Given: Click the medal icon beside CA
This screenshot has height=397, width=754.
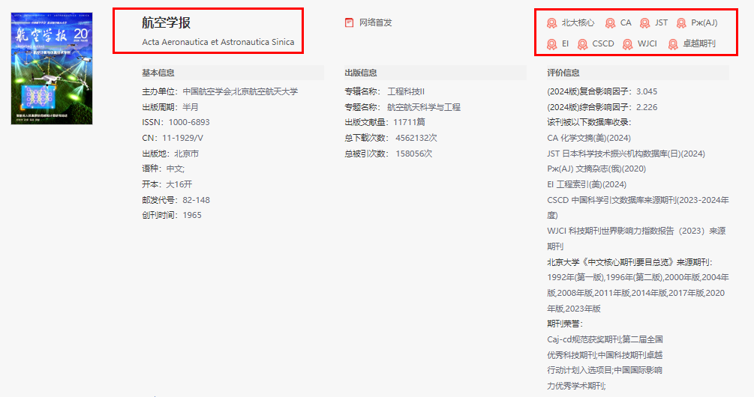Looking at the screenshot, I should tap(610, 23).
